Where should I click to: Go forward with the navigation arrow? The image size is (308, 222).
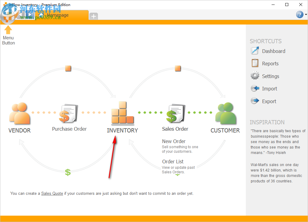[30, 15]
